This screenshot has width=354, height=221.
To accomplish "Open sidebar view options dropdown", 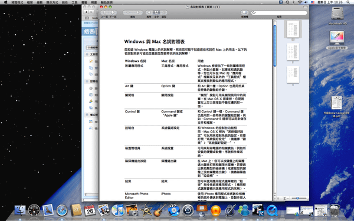I will [x=286, y=198].
